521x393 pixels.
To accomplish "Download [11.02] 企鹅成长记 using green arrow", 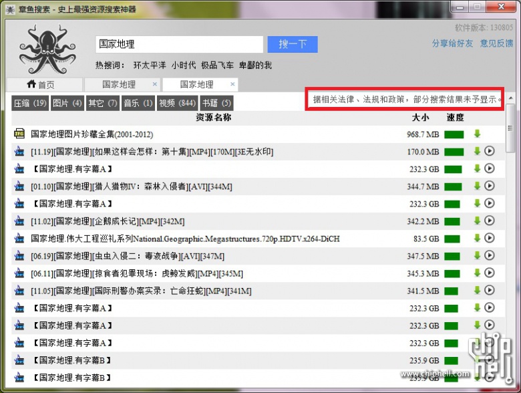I will coord(477,221).
